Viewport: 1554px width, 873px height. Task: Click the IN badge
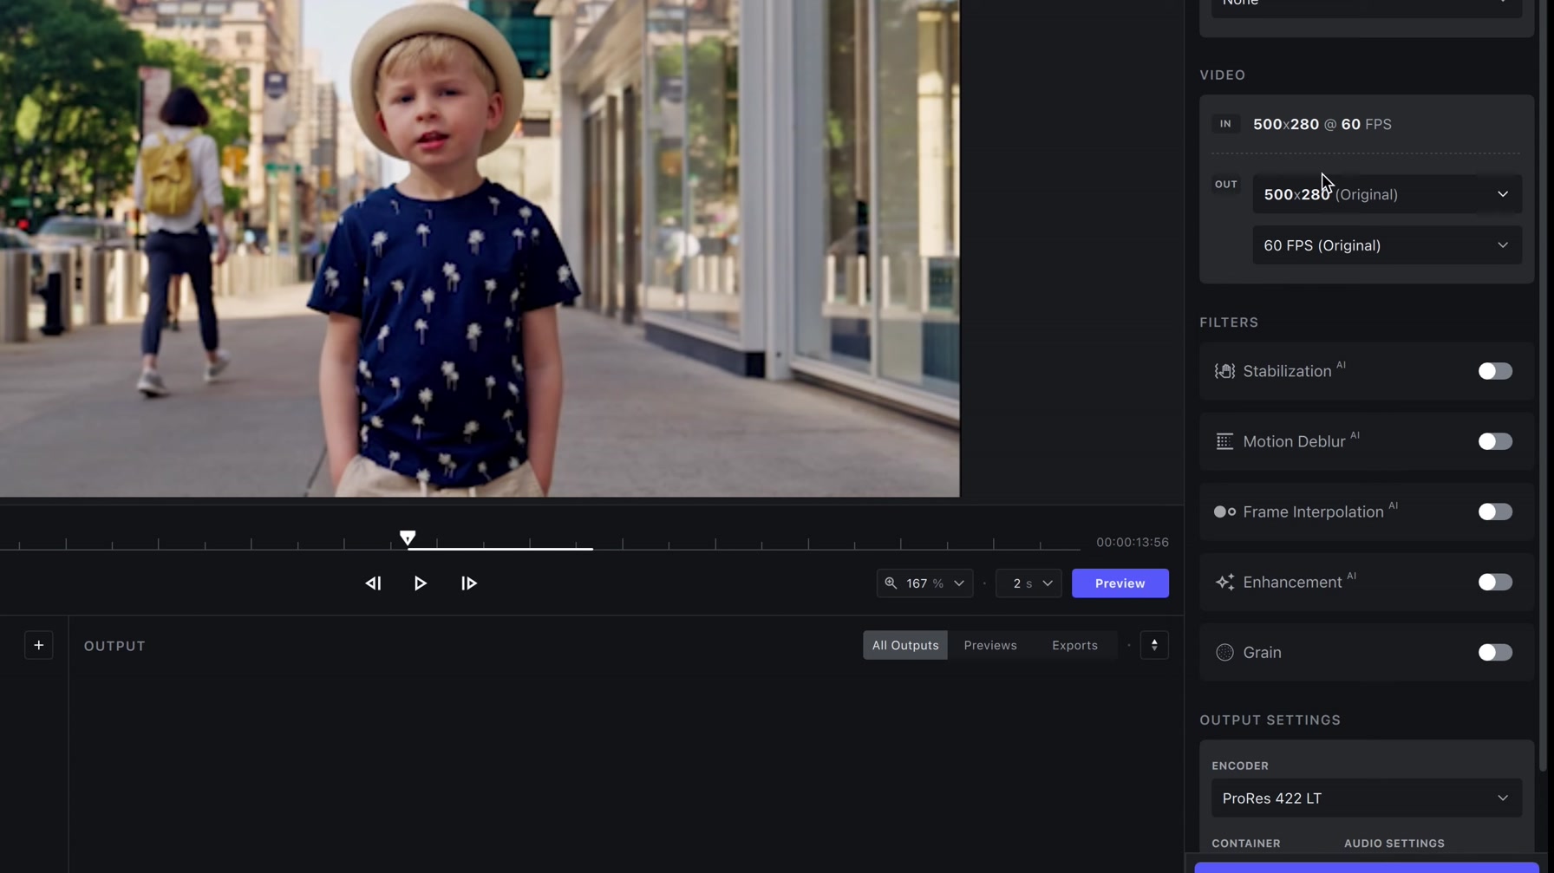[x=1225, y=124]
